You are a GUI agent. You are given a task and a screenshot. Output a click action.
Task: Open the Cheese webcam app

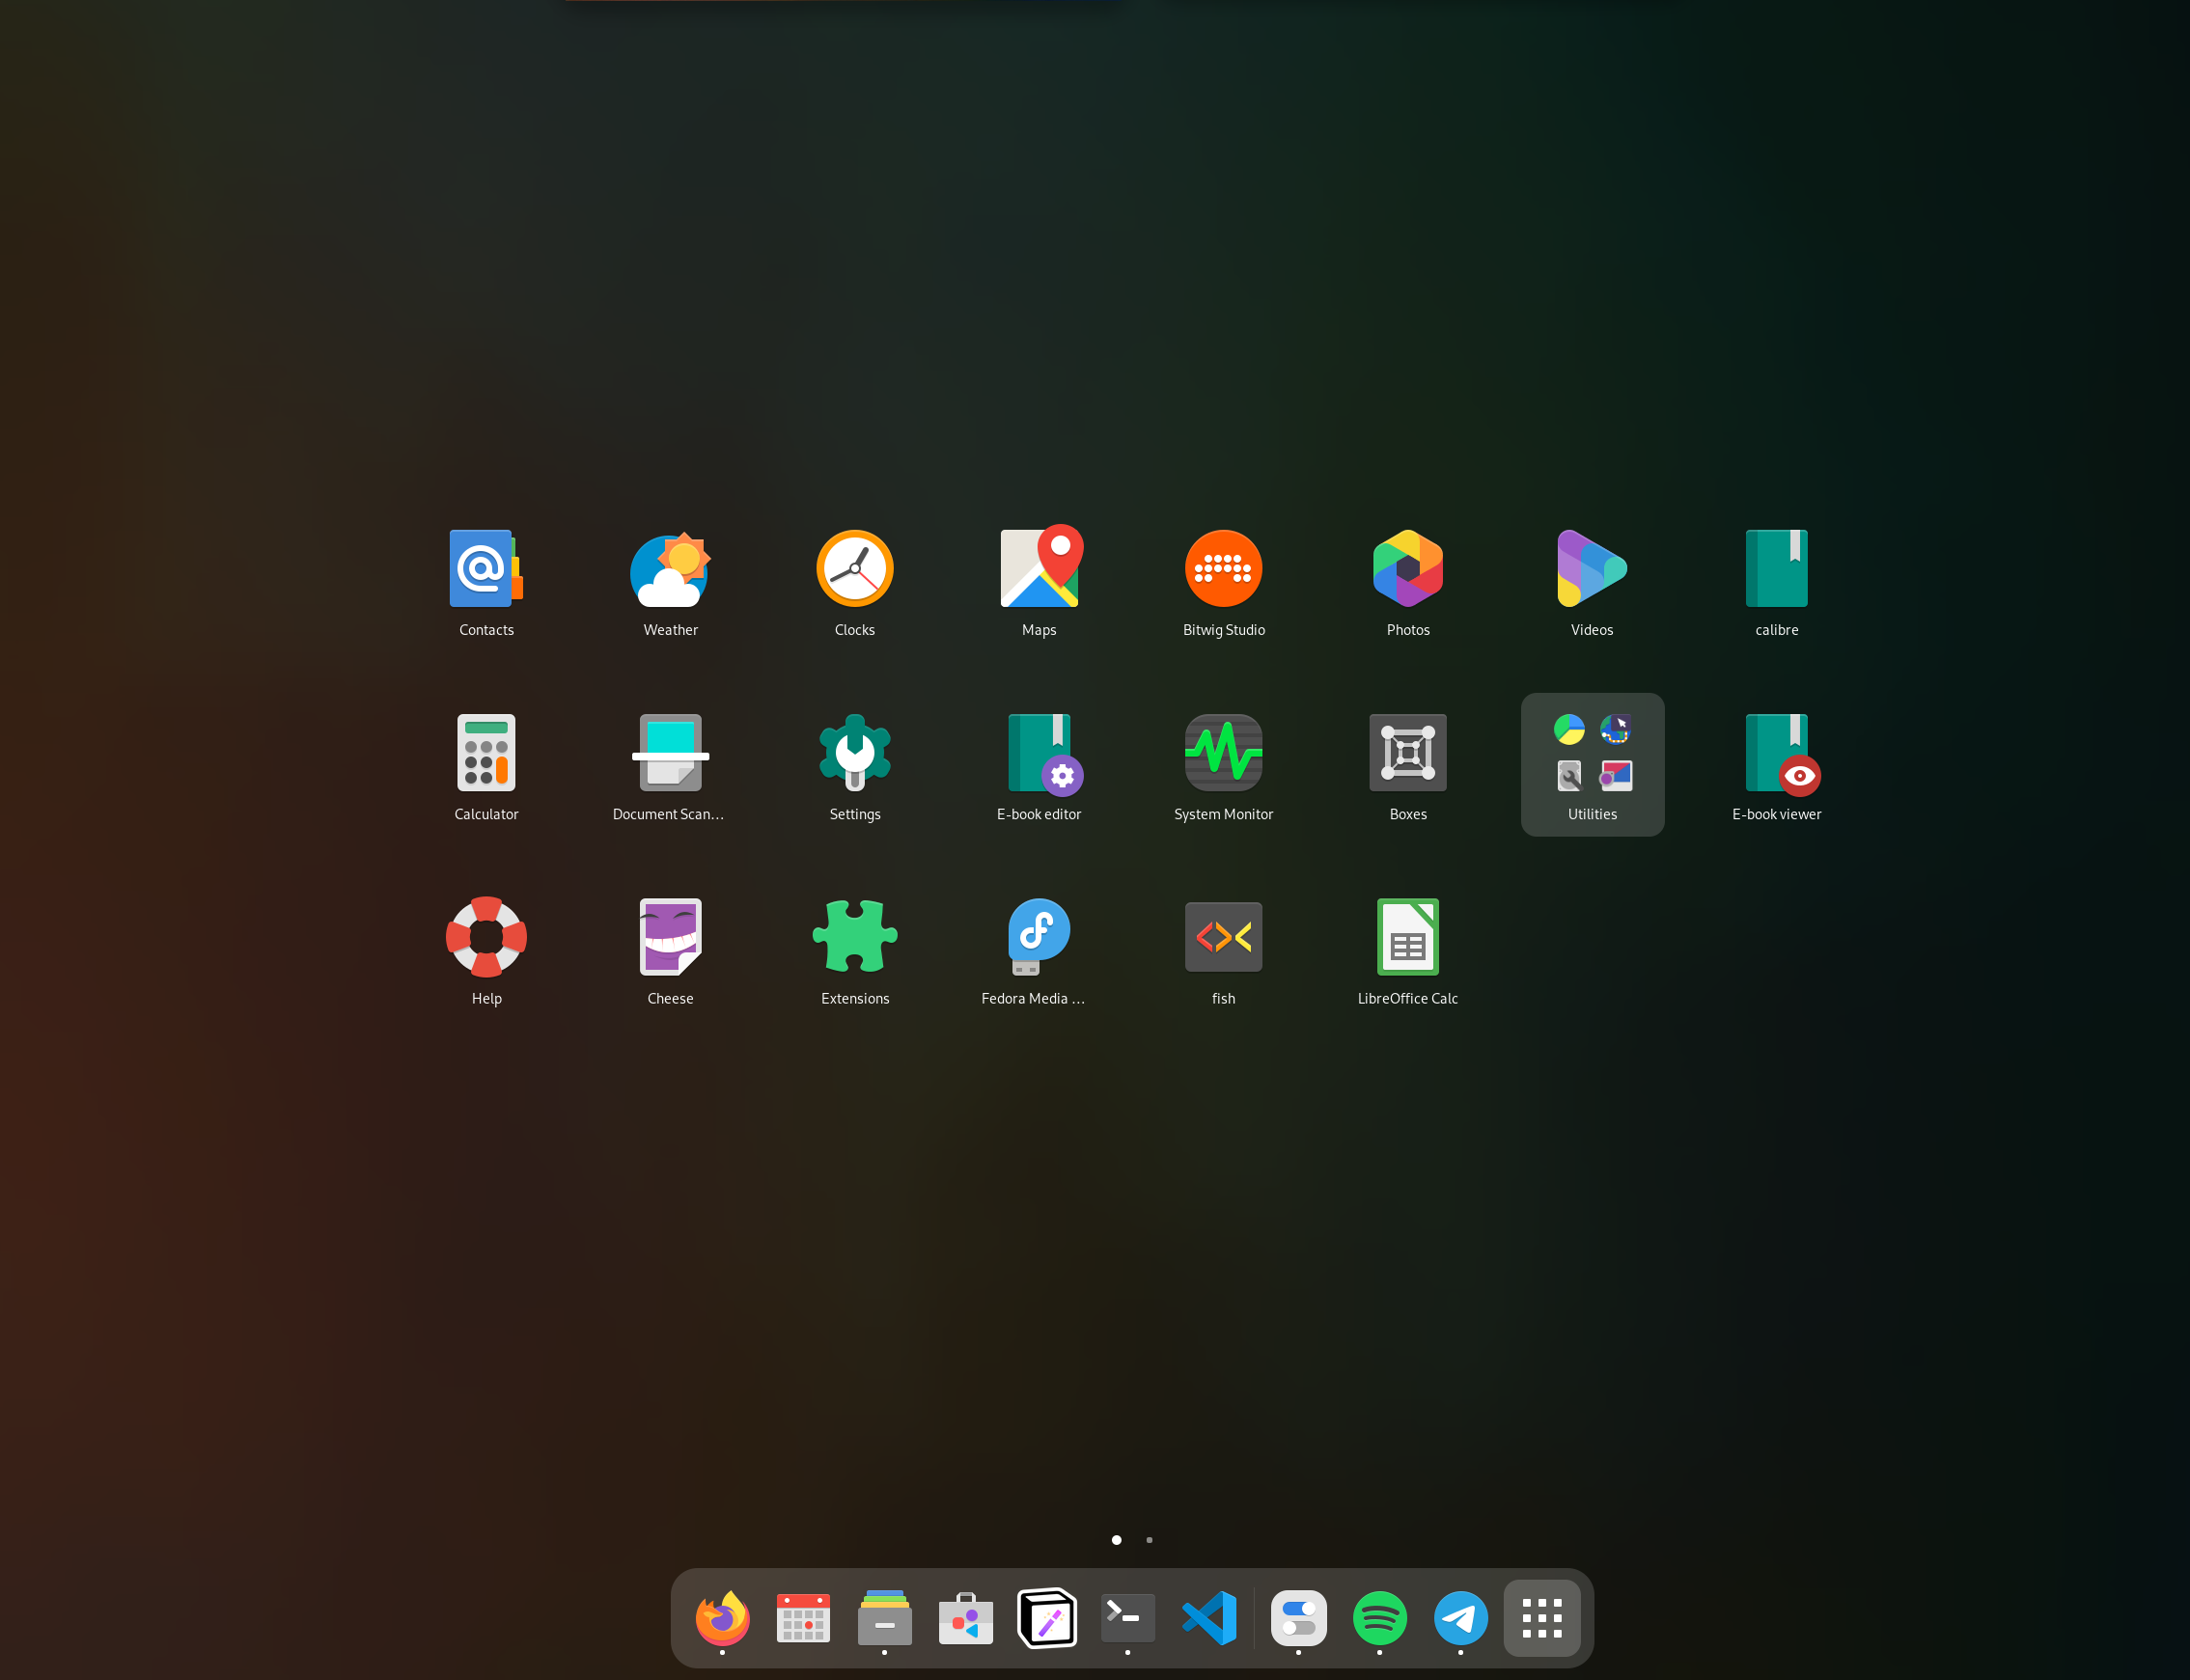[670, 937]
